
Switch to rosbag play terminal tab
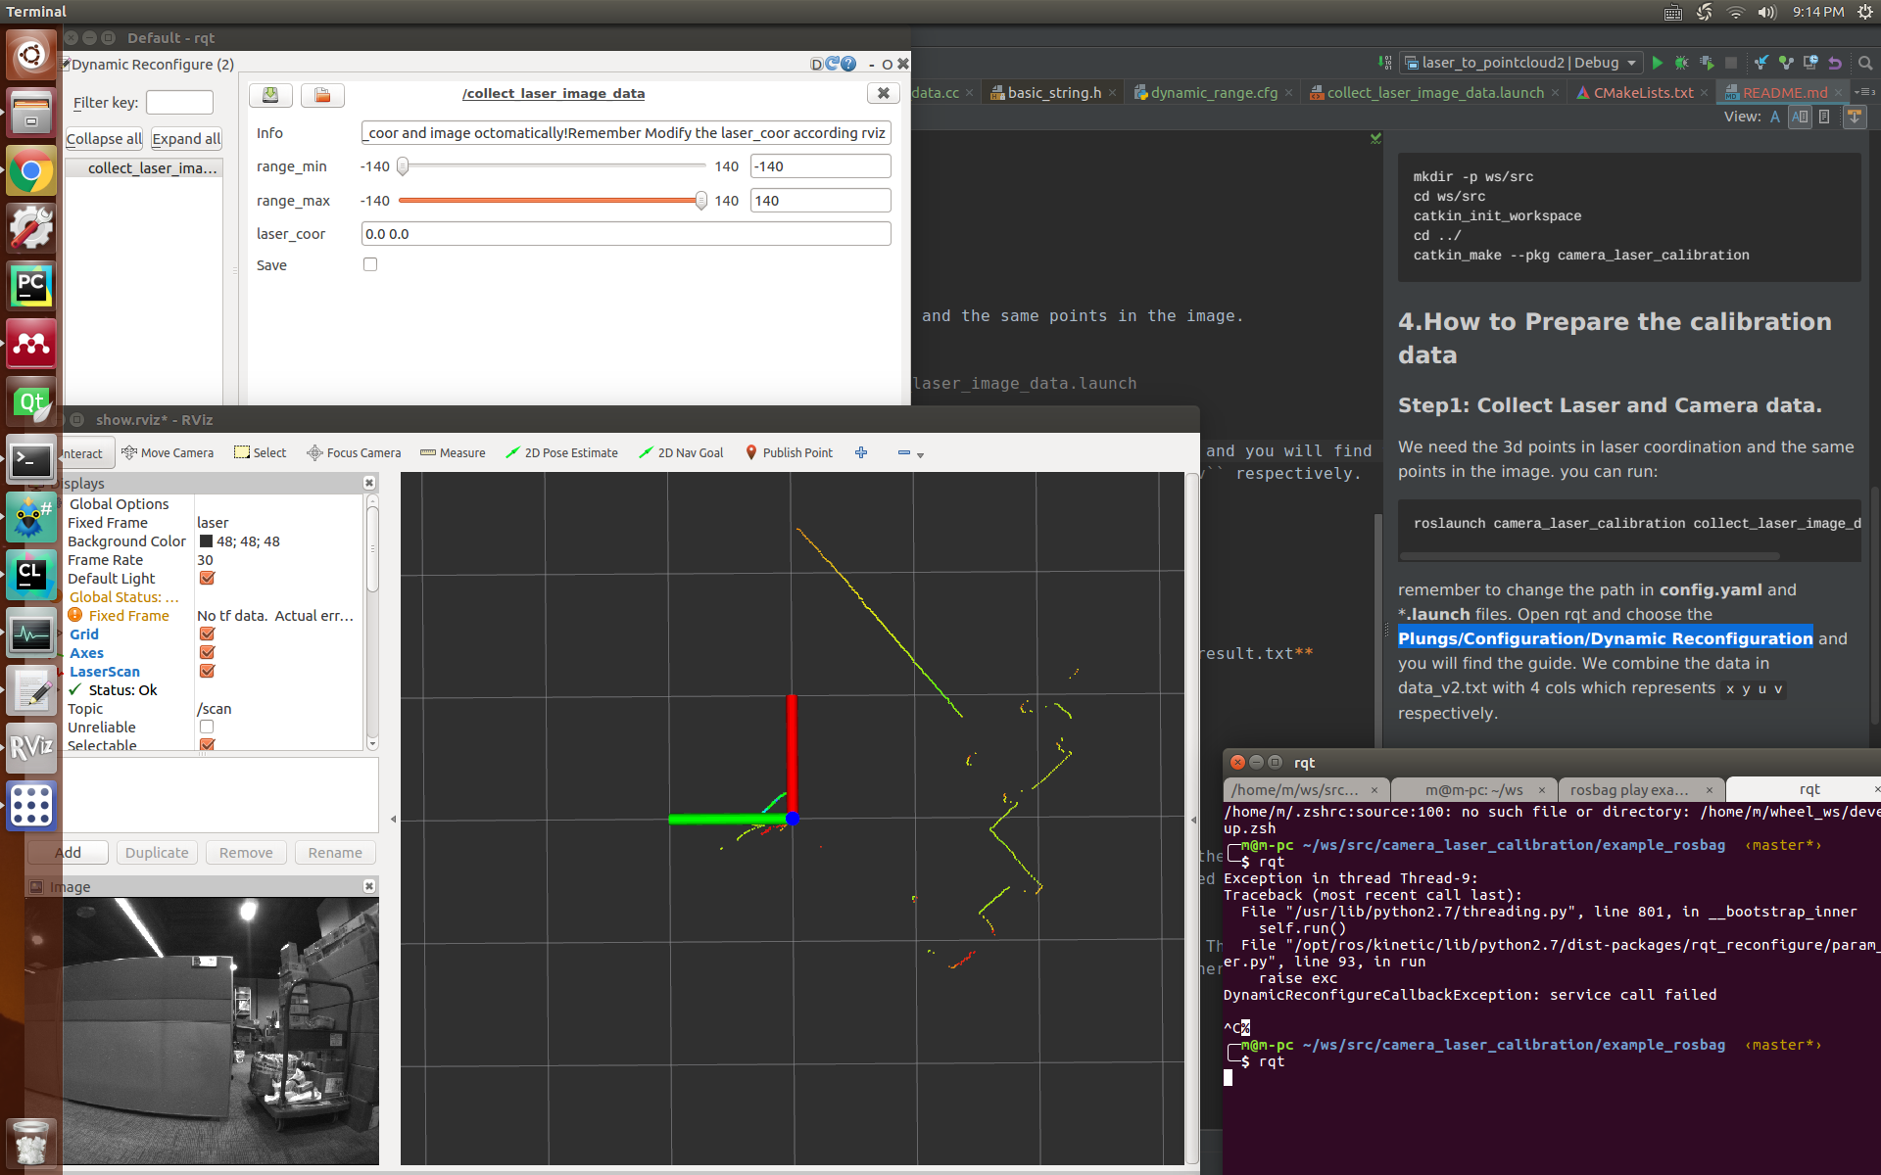coord(1628,789)
